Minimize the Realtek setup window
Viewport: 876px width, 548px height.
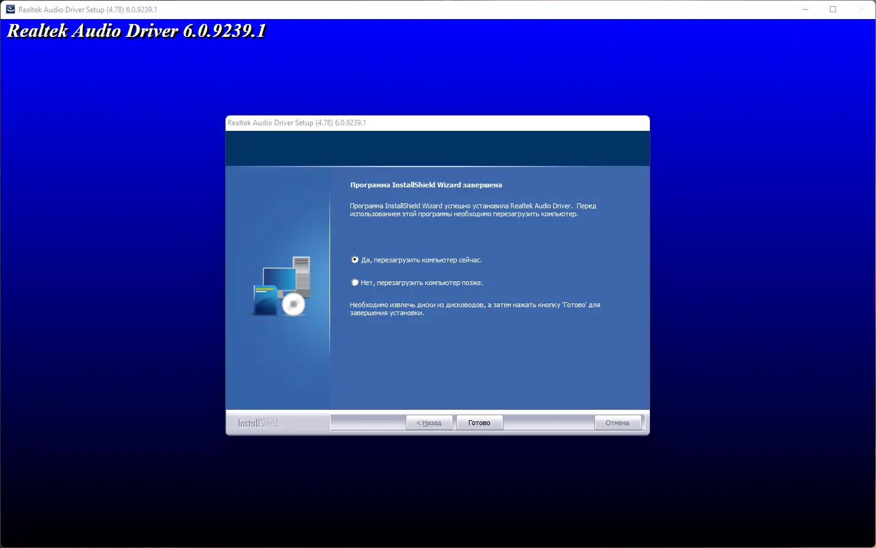[805, 10]
